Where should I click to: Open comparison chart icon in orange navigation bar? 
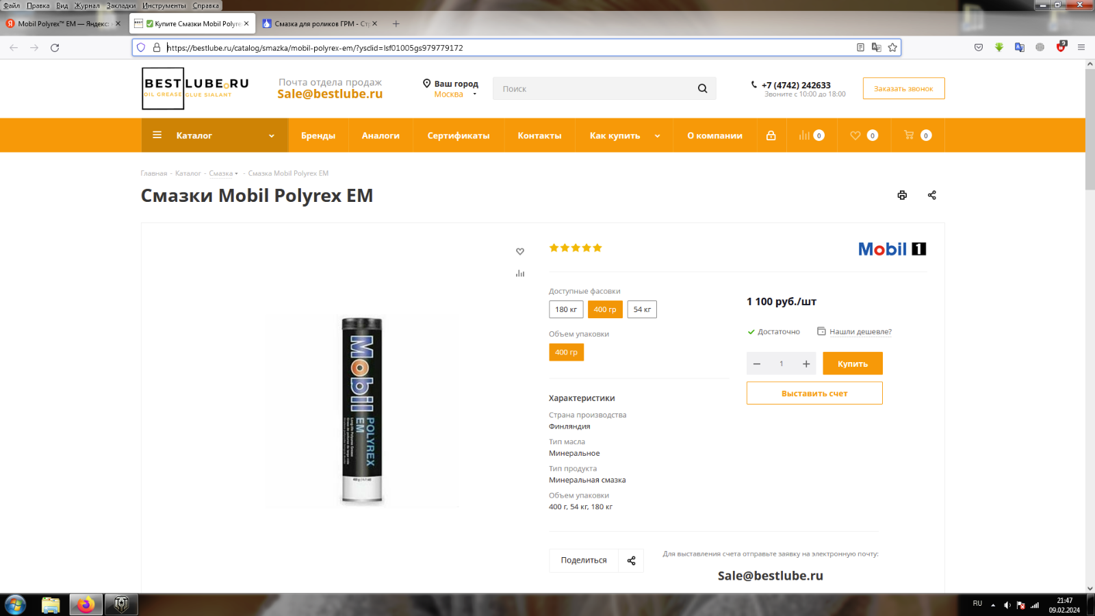click(804, 136)
